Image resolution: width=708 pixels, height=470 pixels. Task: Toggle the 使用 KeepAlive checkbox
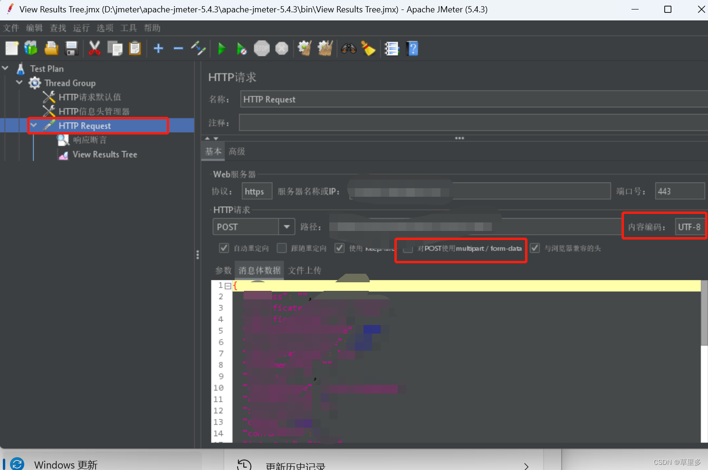coord(339,248)
